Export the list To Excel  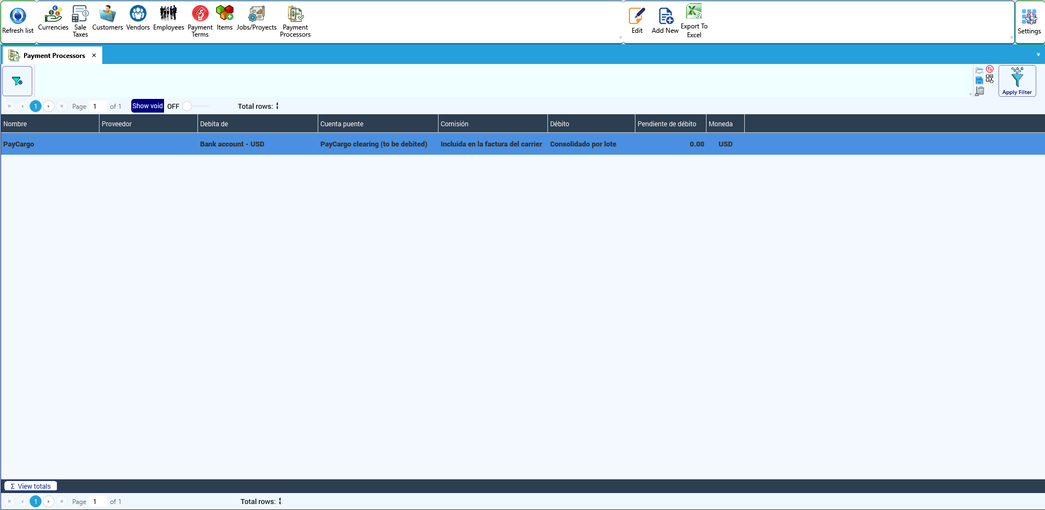[x=694, y=21]
